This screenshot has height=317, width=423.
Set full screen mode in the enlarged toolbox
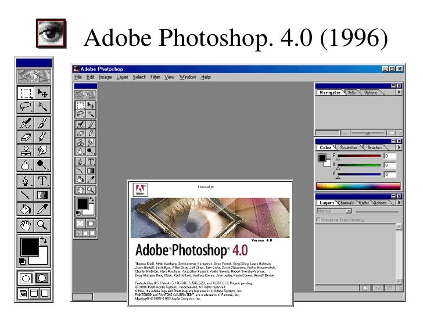tap(45, 294)
